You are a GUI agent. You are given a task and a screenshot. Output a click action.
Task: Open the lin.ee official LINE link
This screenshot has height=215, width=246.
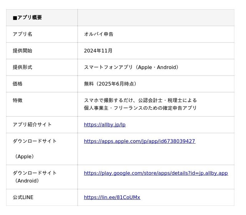tap(112, 197)
